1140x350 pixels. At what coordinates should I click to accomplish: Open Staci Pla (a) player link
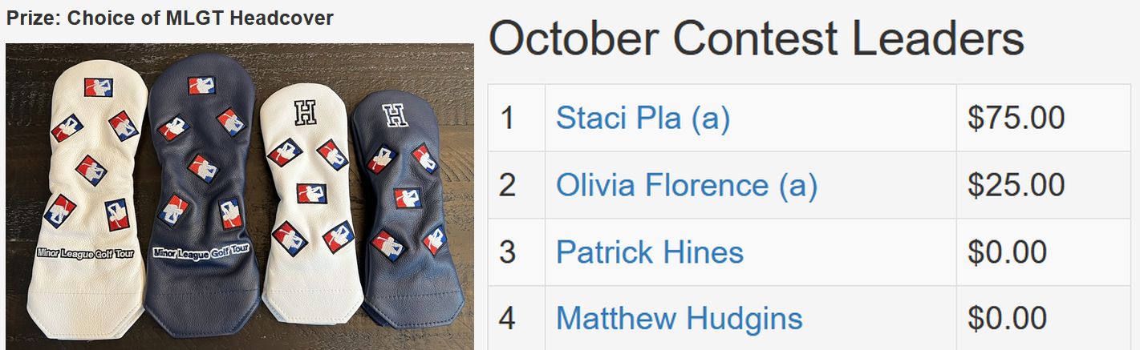tap(643, 119)
